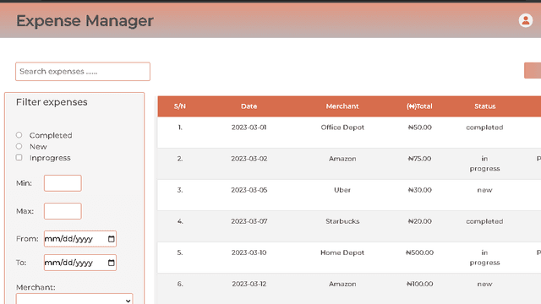Select the Completed filter radio button

(19, 135)
